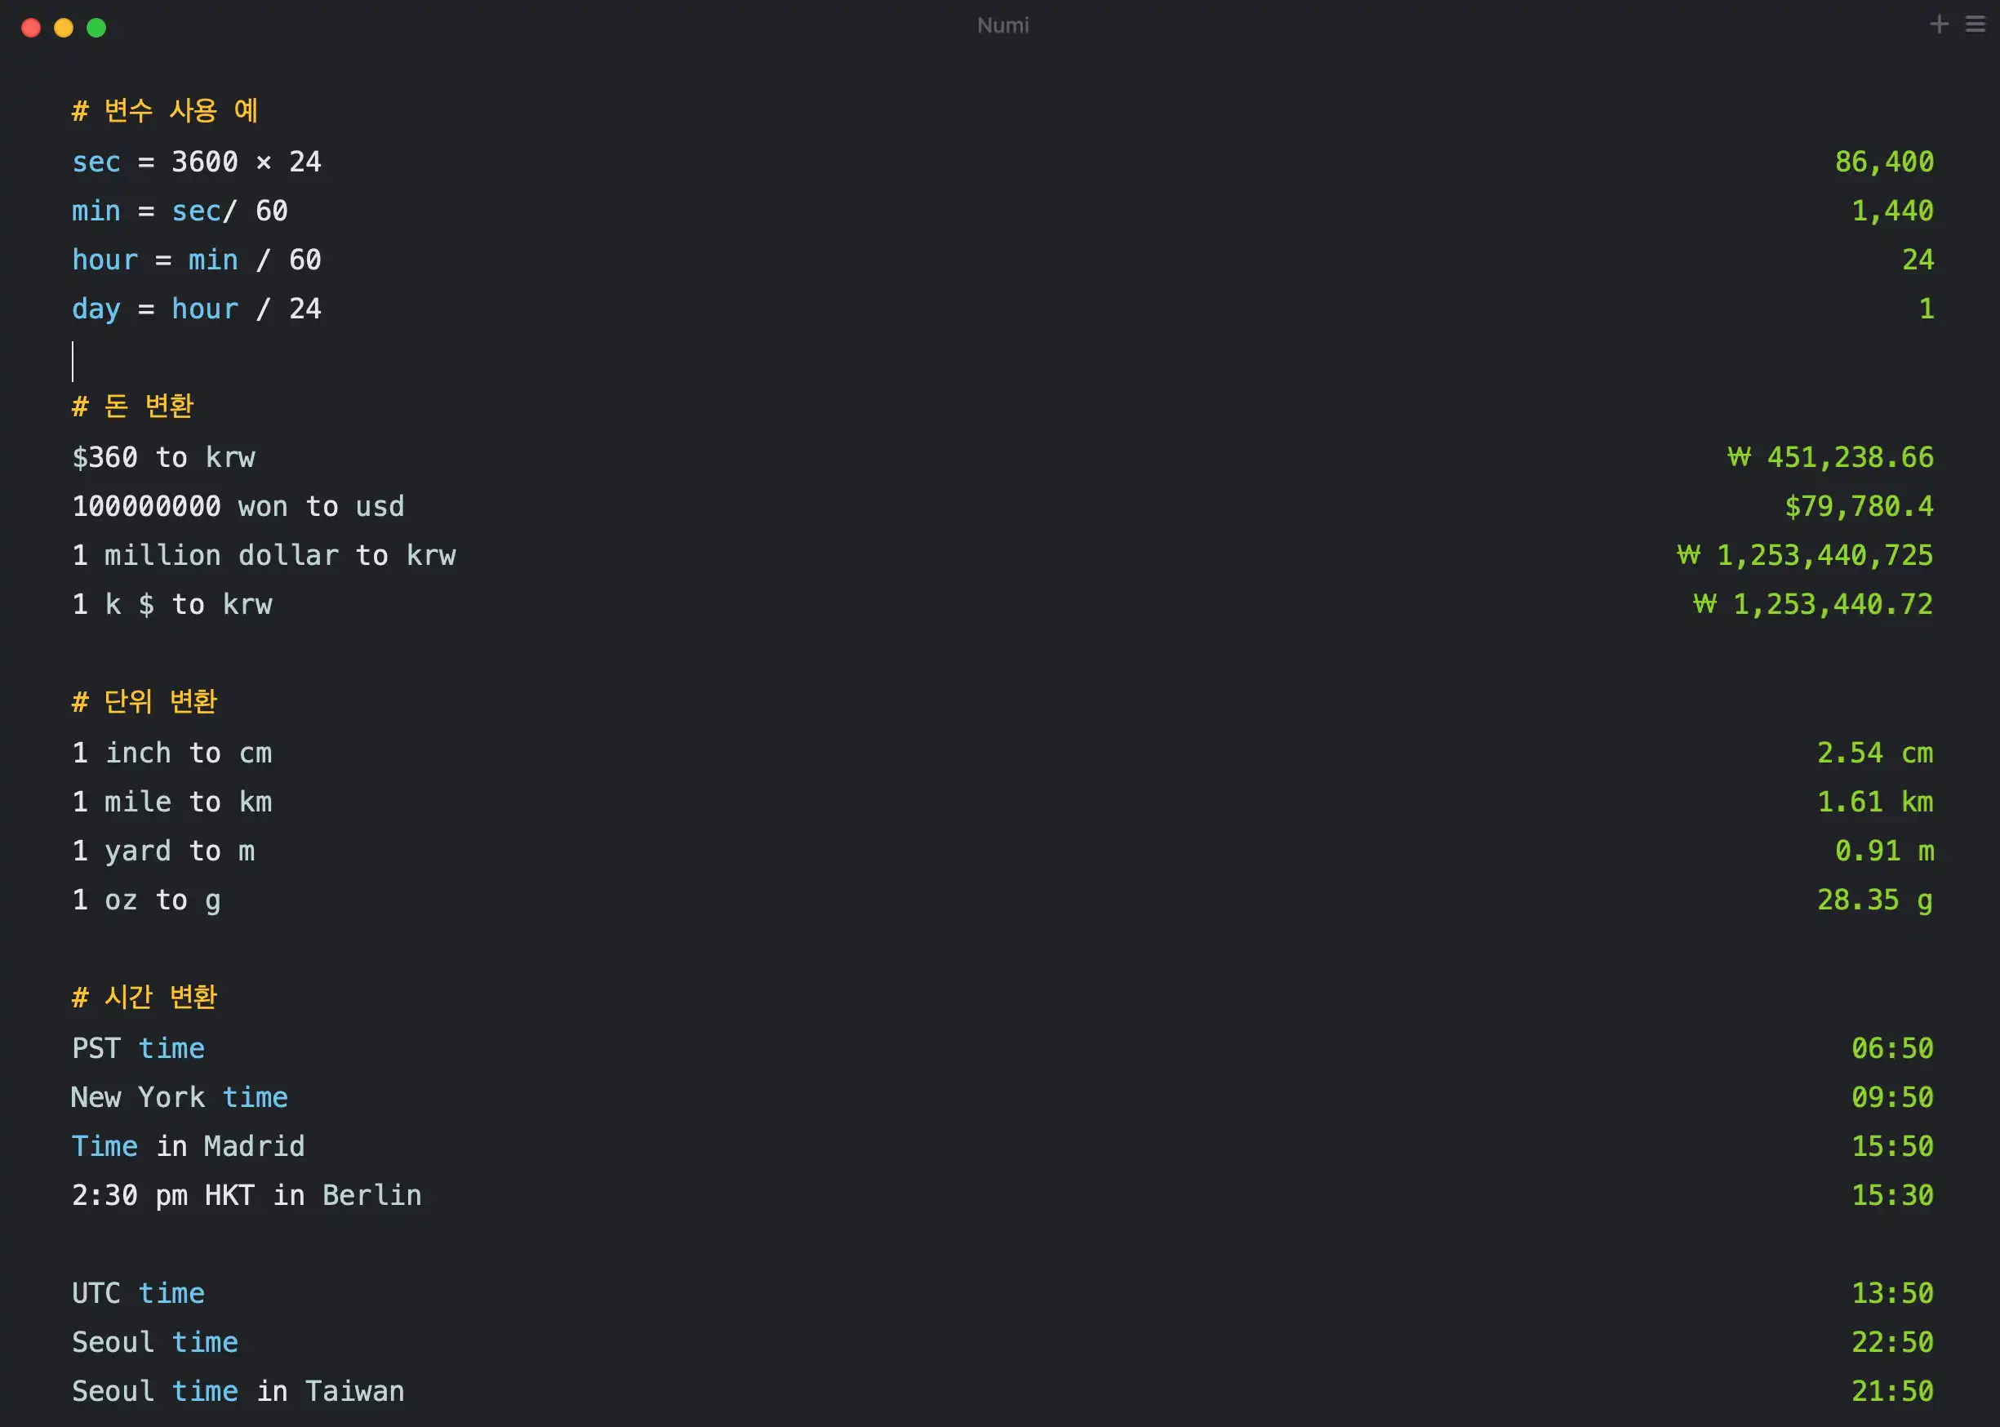Click the 'New York time' line
The height and width of the screenshot is (1427, 2000).
[180, 1097]
